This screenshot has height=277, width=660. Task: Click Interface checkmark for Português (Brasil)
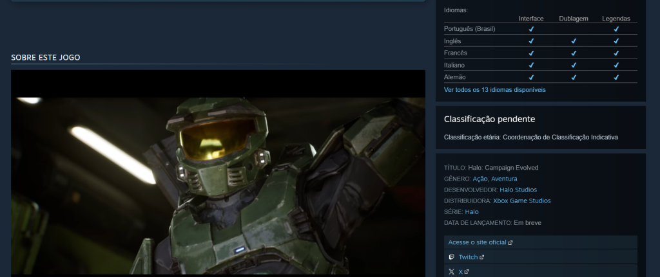pos(531,29)
